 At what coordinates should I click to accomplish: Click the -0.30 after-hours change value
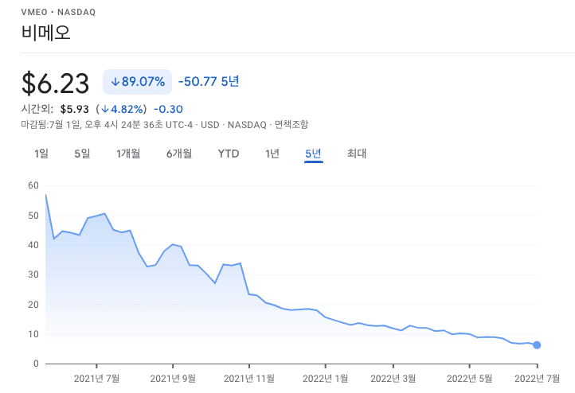pyautogui.click(x=168, y=109)
